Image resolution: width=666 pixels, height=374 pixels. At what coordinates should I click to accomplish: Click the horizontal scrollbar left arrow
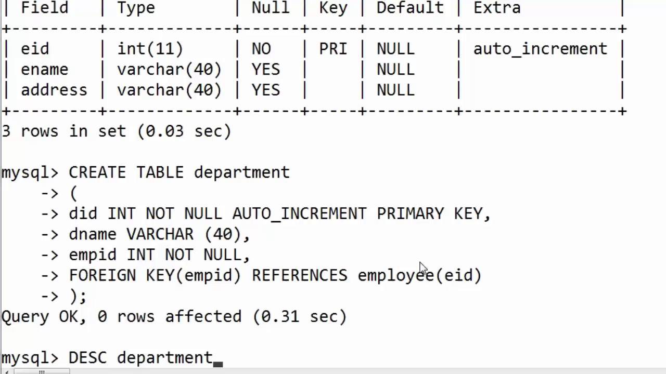(x=6, y=372)
